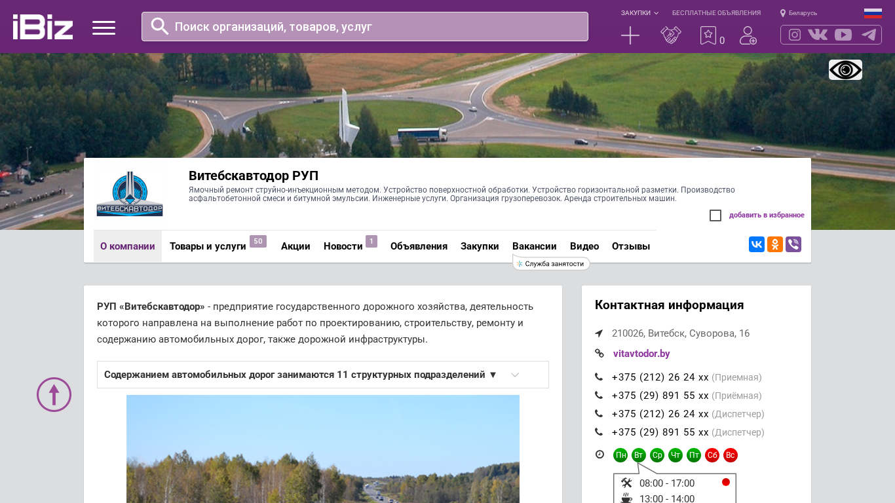Share the page via VK button
The width and height of the screenshot is (895, 503).
[757, 244]
